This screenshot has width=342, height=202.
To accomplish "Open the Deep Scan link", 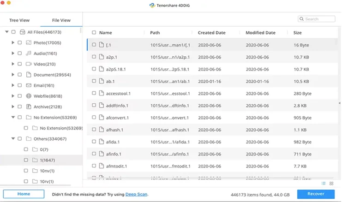I will pos(136,194).
